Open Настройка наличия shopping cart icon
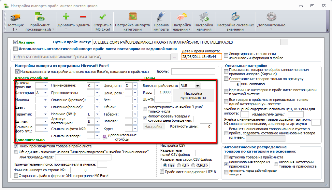This screenshot has height=190, width=332. tap(204, 17)
